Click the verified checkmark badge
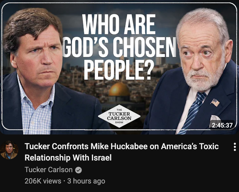 (78, 170)
